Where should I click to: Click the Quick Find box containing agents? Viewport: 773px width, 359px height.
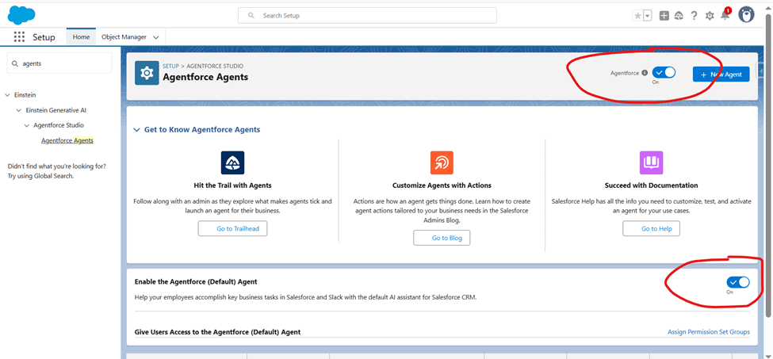59,63
